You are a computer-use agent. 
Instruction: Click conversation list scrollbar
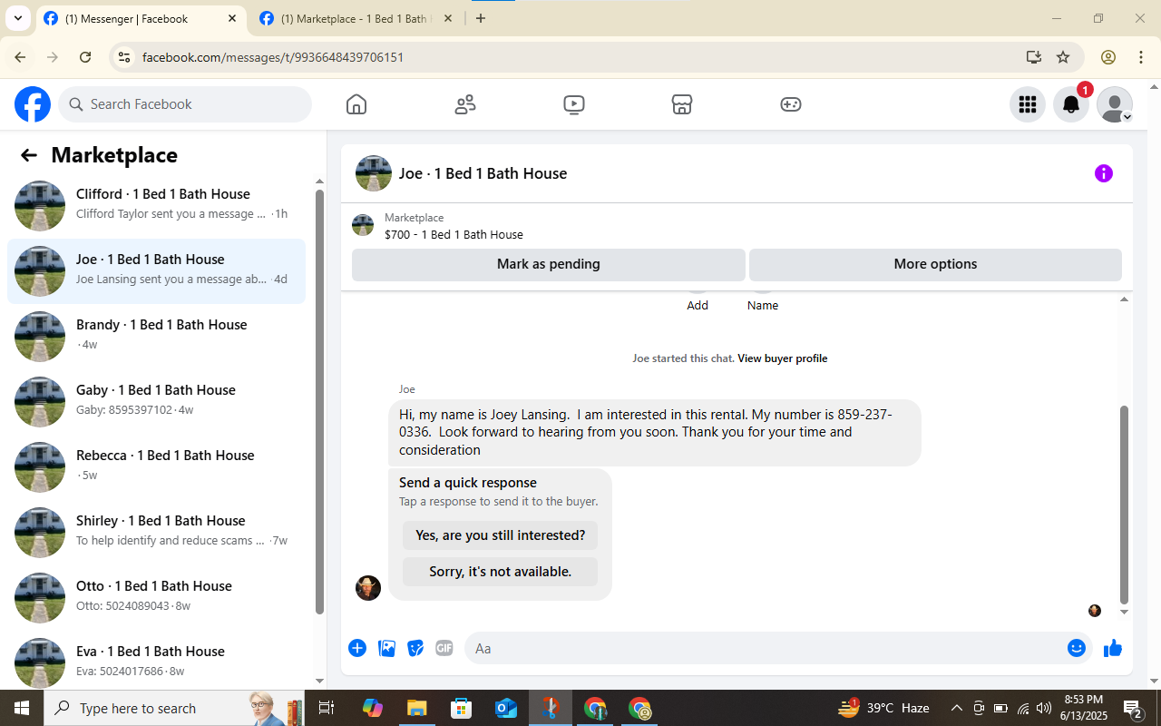(x=319, y=401)
